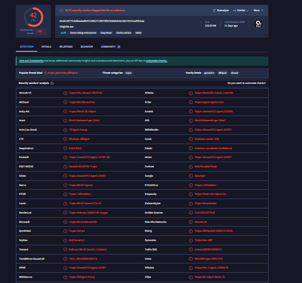The height and width of the screenshot is (283, 302).
Task: Select the Behavior tab
Action: (86, 47)
